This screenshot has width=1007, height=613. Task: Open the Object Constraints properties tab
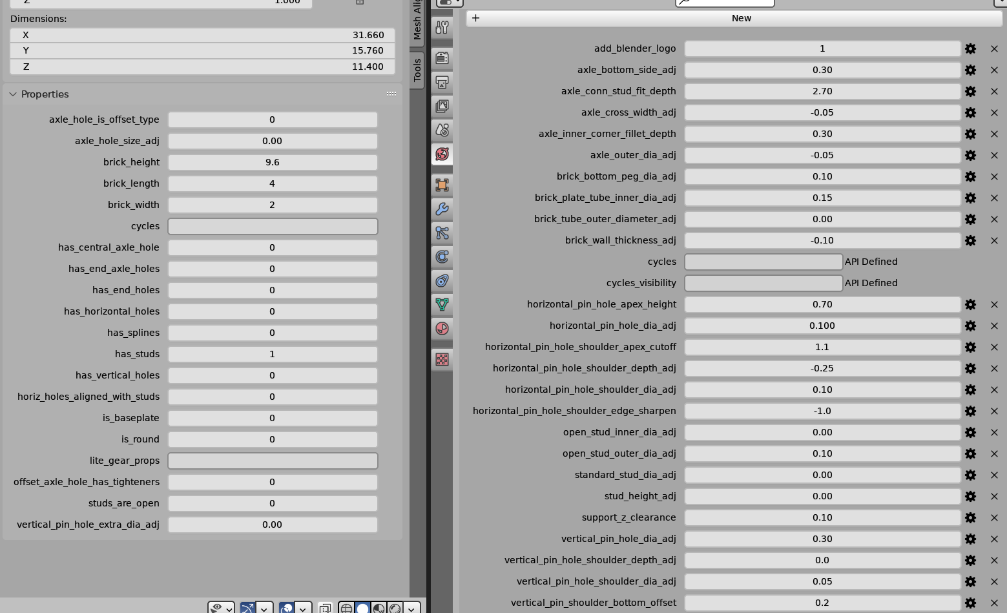click(x=442, y=280)
